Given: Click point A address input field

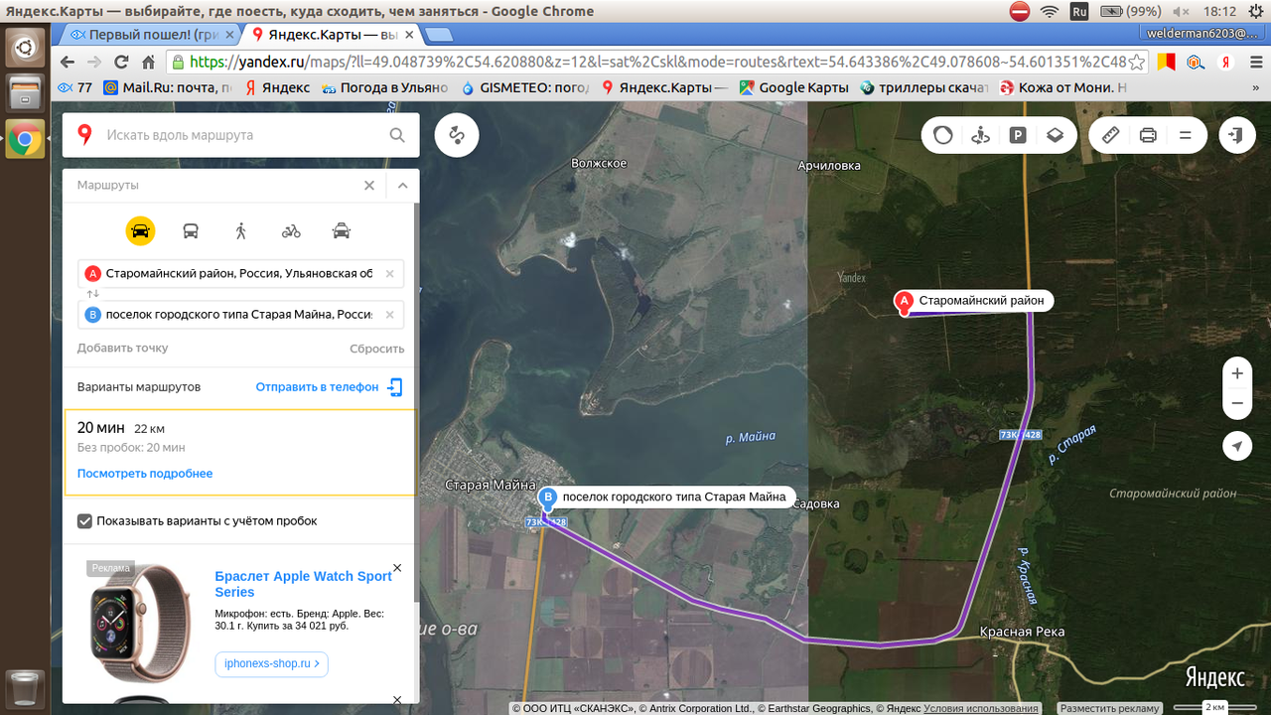Looking at the screenshot, I should click(x=240, y=274).
